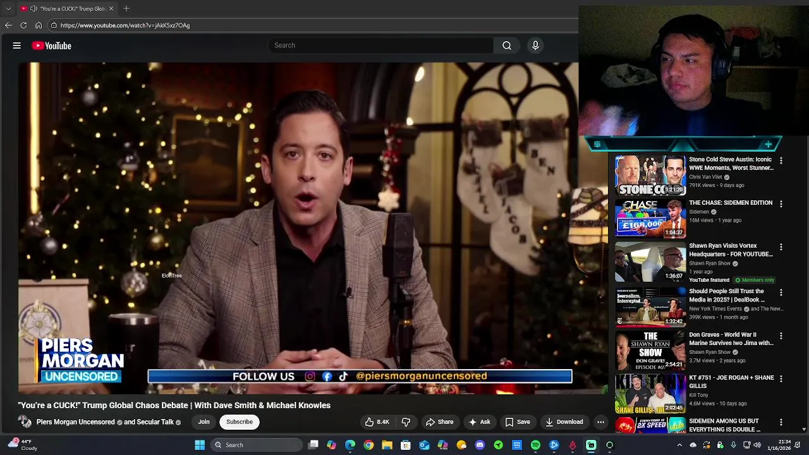
Task: Open the Ask AI button
Action: click(479, 422)
